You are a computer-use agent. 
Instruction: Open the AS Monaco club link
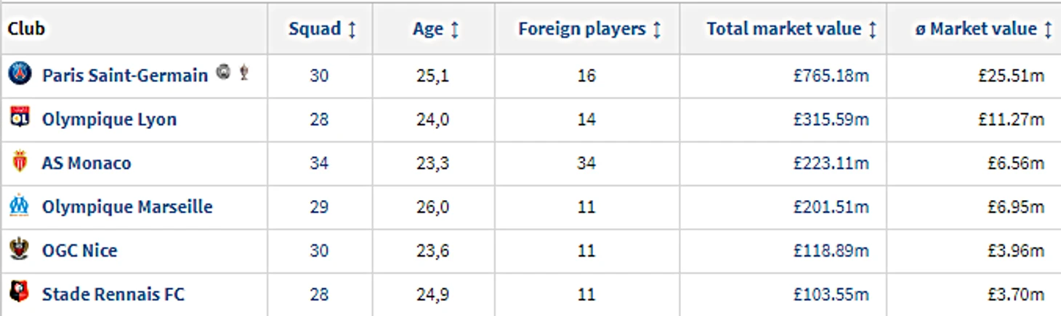tap(86, 163)
